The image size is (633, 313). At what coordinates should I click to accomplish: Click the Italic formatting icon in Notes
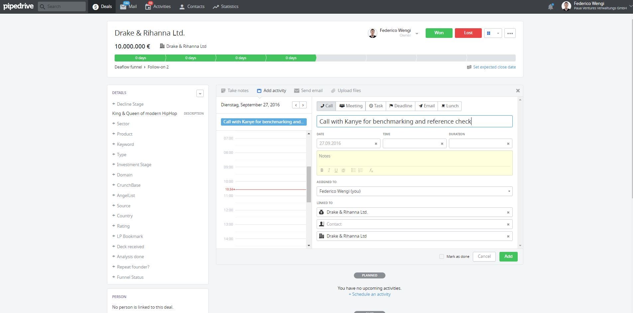pos(329,170)
